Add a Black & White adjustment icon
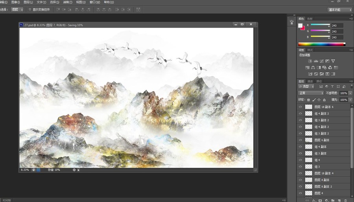This screenshot has width=354, height=202. [x=319, y=68]
